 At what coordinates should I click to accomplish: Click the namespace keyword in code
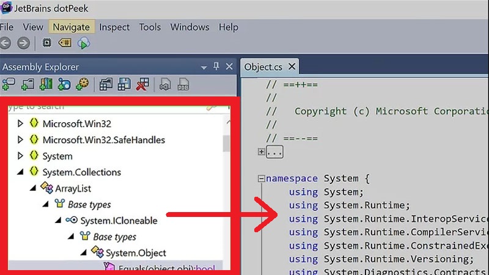292,178
